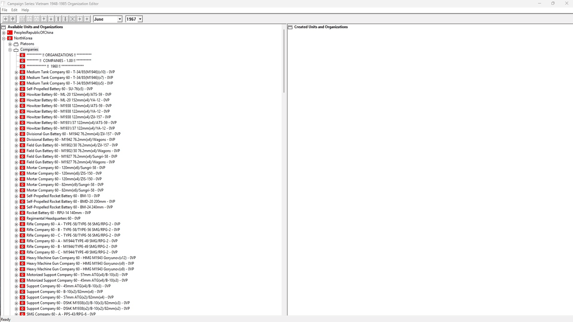Select Divisional Gun Battery M1942/Zil-157

73,134
